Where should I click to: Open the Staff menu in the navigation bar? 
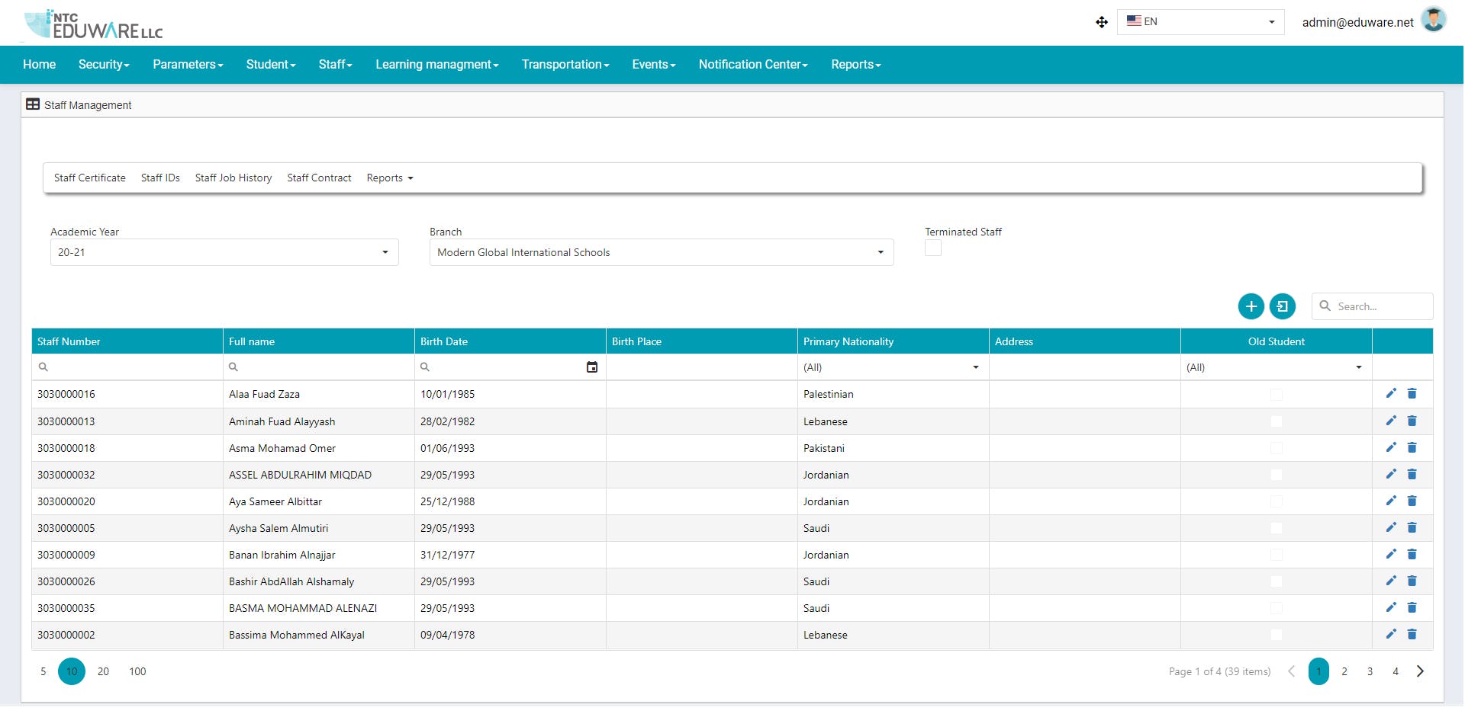point(334,65)
